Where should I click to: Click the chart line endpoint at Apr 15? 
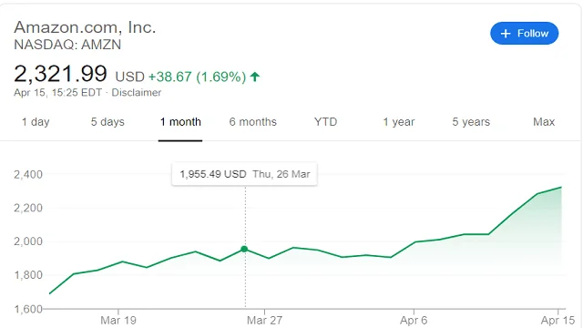(561, 188)
